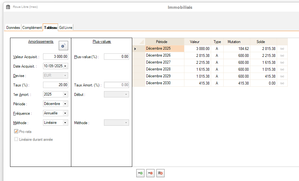
Task: Click the gear calculate button under Amortissements
Action: [x=63, y=46]
